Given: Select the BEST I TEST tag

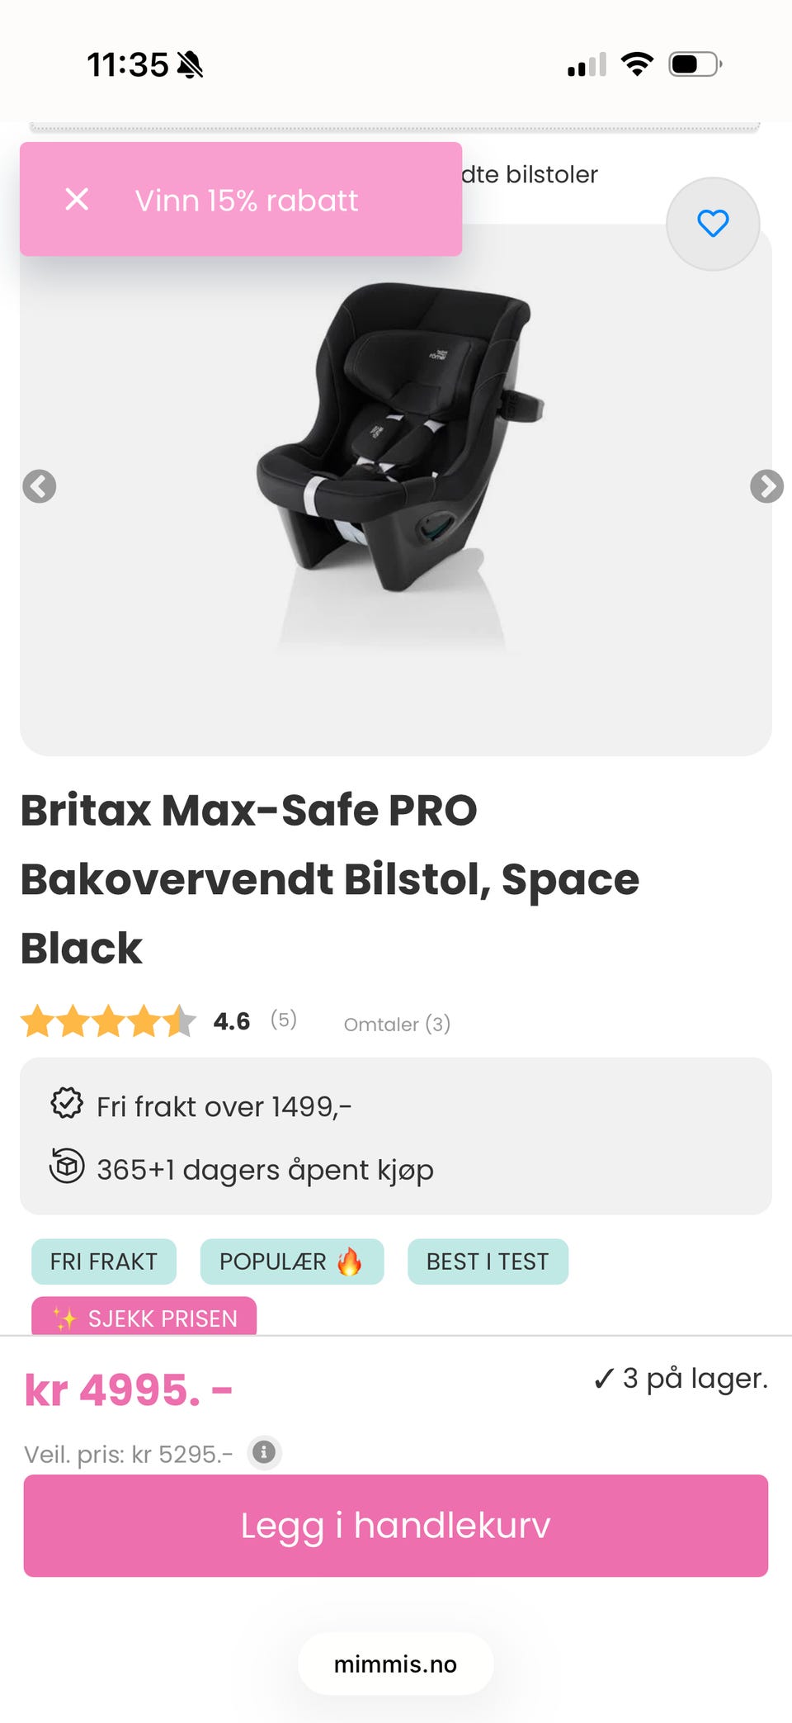Looking at the screenshot, I should (x=488, y=1261).
